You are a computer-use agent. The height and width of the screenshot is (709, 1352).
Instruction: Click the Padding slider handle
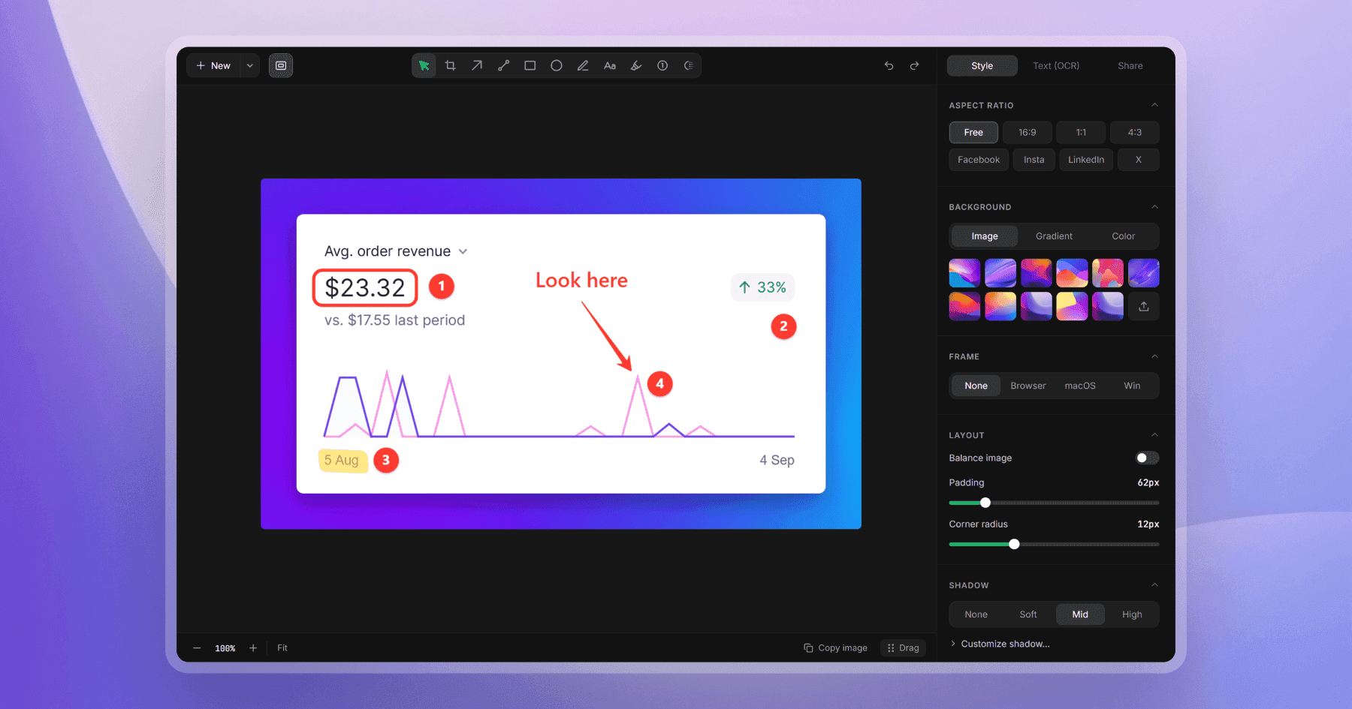(985, 503)
